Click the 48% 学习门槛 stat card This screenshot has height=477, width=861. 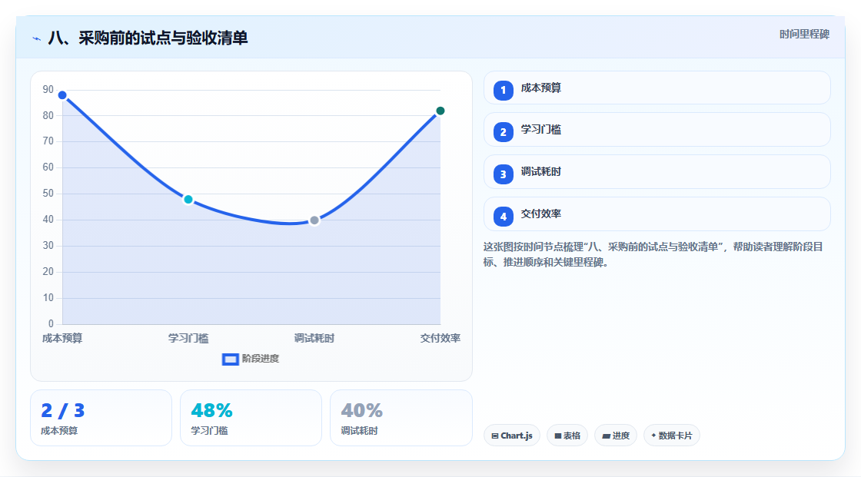coord(251,418)
